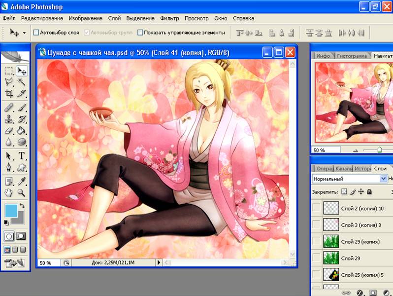Select the Path Selection tool
Image resolution: width=393 pixels, height=296 pixels.
(9, 156)
